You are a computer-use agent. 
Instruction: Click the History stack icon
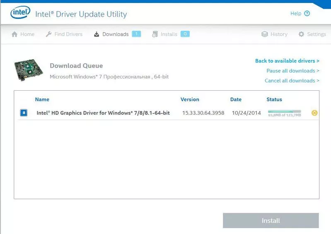265,34
